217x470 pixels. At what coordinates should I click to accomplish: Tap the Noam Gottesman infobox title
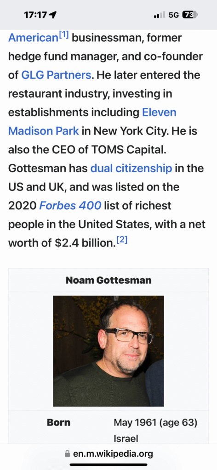108,280
